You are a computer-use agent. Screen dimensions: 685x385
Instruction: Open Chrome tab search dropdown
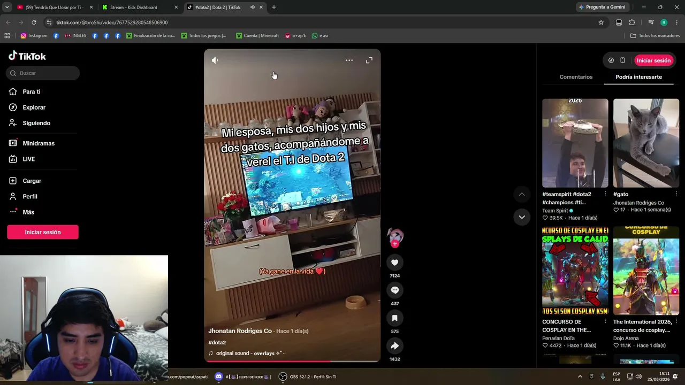pos(7,7)
